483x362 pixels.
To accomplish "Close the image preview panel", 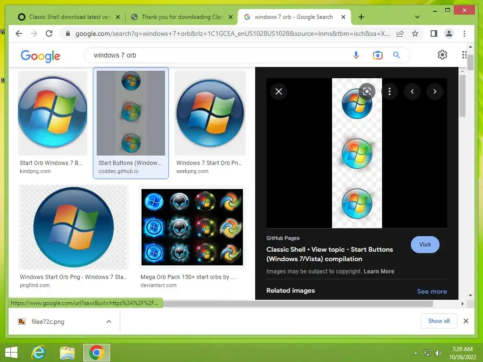I will [279, 91].
